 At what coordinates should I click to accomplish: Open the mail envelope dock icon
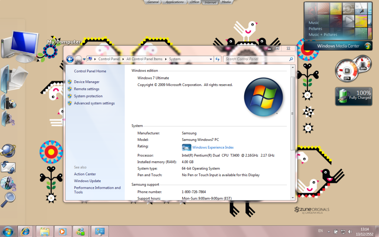click(x=8, y=167)
